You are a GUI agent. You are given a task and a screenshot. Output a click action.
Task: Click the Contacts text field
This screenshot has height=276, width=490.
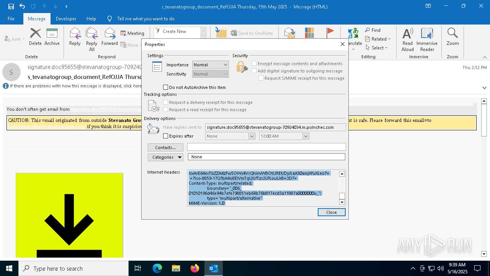266,147
